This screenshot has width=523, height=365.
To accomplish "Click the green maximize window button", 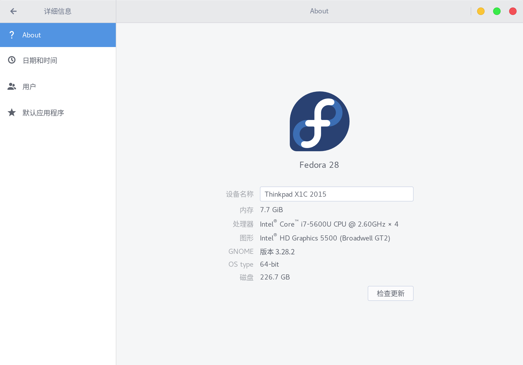I will (497, 11).
